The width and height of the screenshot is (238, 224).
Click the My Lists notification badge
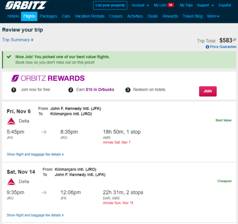(x=170, y=5)
